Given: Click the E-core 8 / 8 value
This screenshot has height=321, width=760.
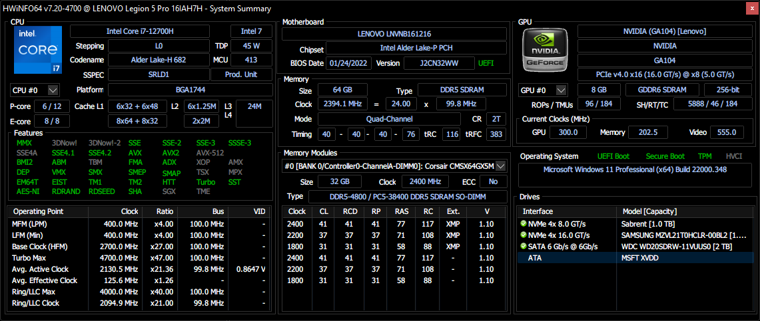Looking at the screenshot, I should 52,121.
